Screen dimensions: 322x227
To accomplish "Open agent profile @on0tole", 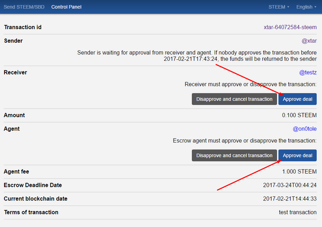I will [x=304, y=129].
